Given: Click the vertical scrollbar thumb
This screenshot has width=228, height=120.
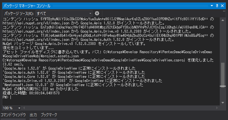Looking at the screenshot, I should pos(223,75).
